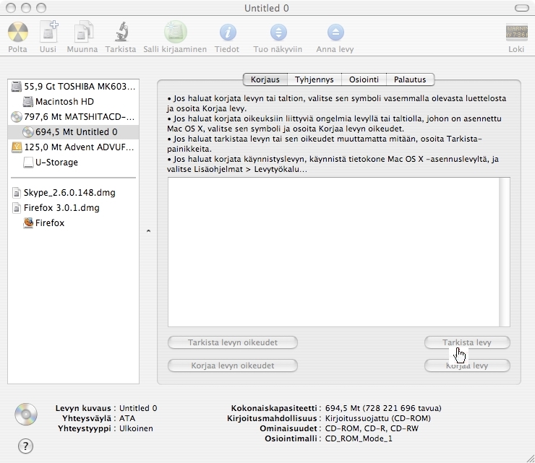Image resolution: width=535 pixels, height=463 pixels.
Task: Click the Polta burn icon
Action: tap(17, 33)
